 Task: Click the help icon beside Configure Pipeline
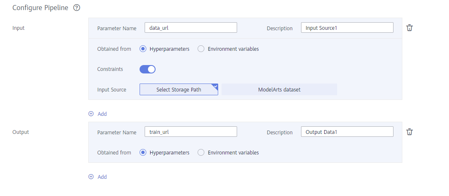tap(77, 8)
